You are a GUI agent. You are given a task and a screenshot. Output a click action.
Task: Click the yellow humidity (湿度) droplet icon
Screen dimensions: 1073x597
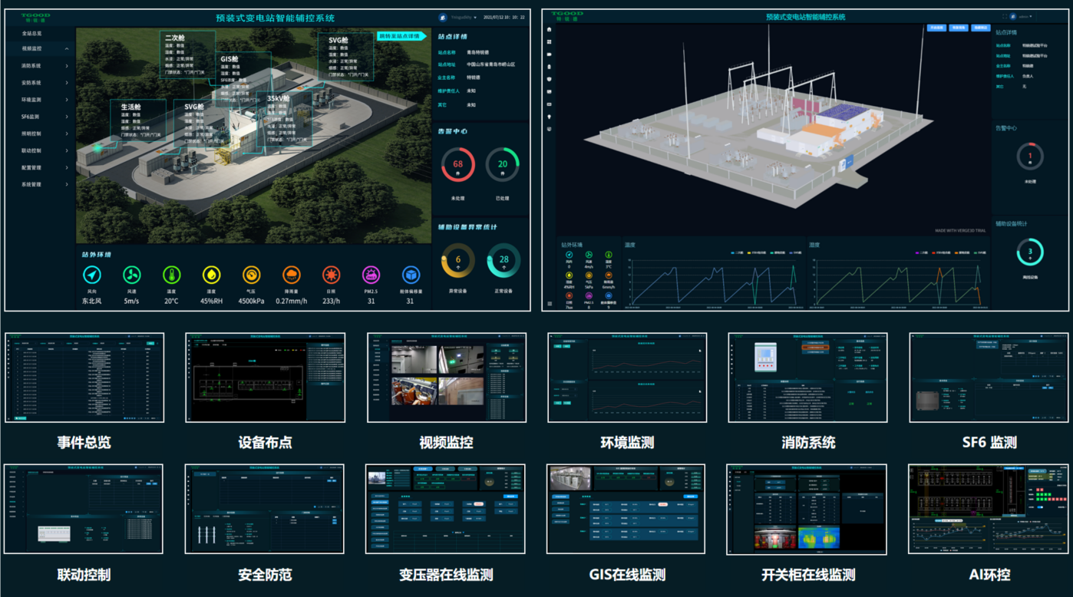pos(211,275)
